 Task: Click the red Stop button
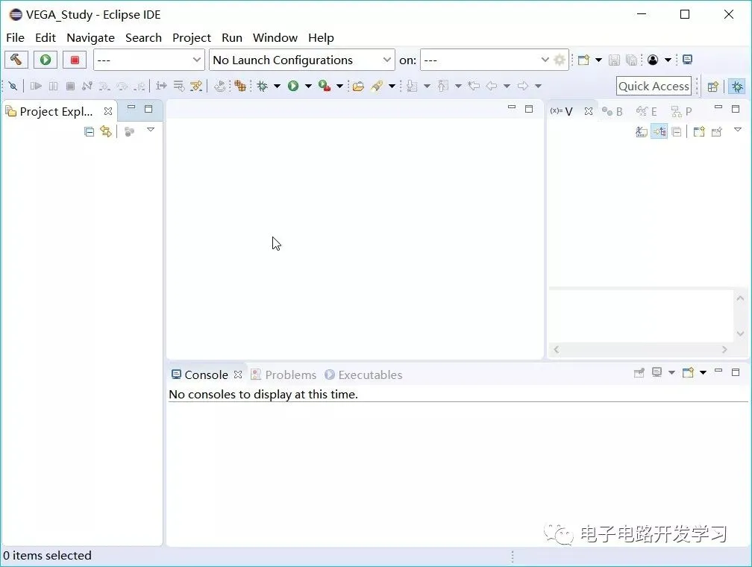pyautogui.click(x=75, y=60)
